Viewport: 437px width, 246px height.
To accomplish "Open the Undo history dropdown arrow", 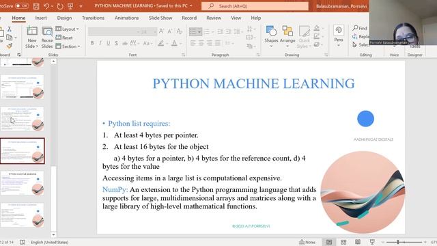I will [x=52, y=6].
